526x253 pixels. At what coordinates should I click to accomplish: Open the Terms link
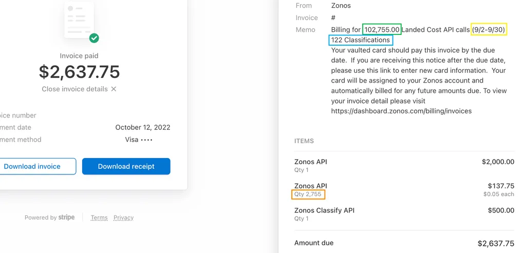click(99, 218)
